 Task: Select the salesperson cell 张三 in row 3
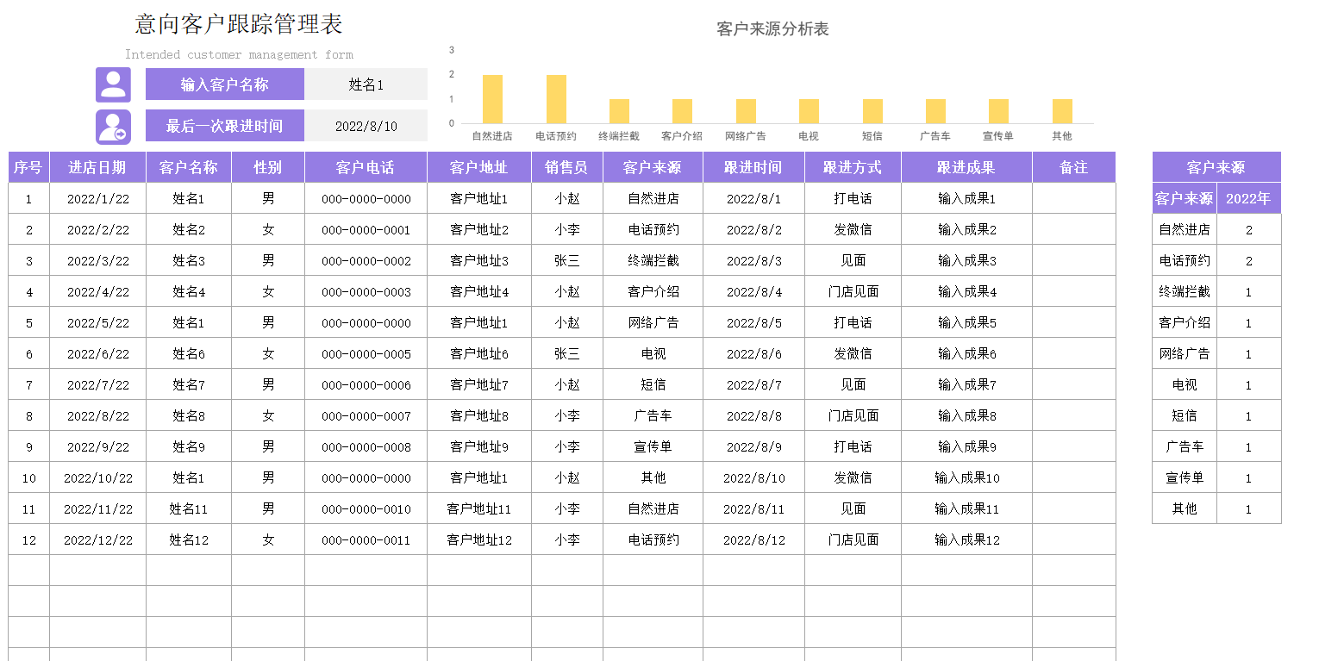[567, 260]
